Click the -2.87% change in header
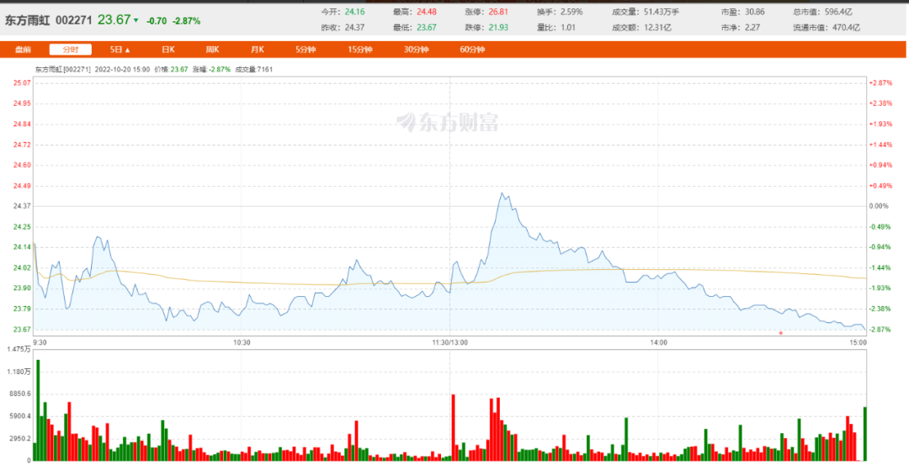 pos(186,21)
